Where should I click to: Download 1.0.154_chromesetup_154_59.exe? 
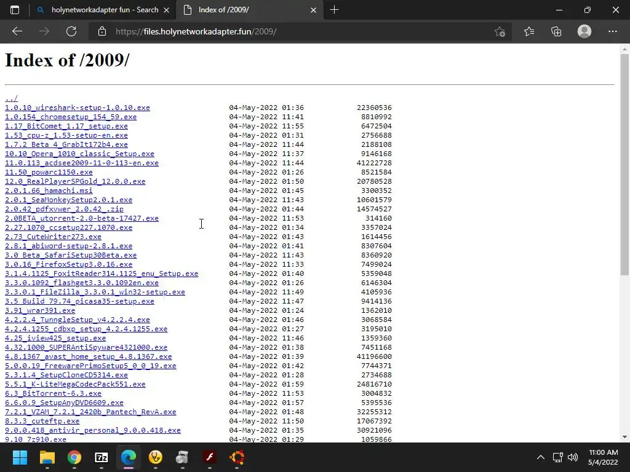71,117
